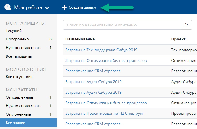Screen dimensions: 197x129
Task: Select Нужно согласовать under Мои затраты
Action: coord(29,106)
